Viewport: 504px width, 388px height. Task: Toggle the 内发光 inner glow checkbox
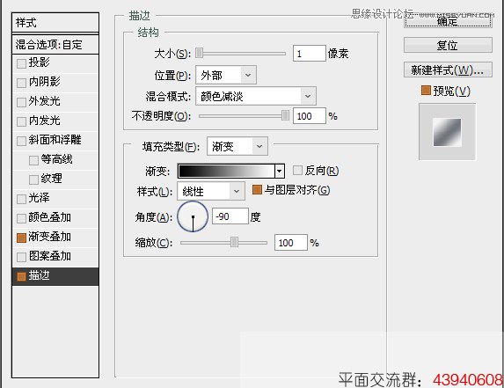pos(21,121)
